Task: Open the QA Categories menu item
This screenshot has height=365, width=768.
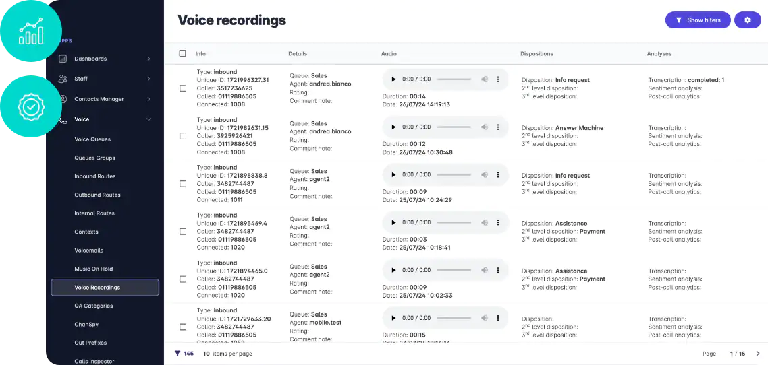Action: click(94, 306)
